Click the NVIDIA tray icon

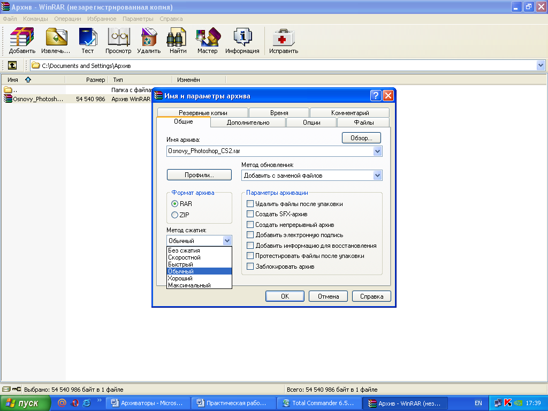[x=518, y=403]
